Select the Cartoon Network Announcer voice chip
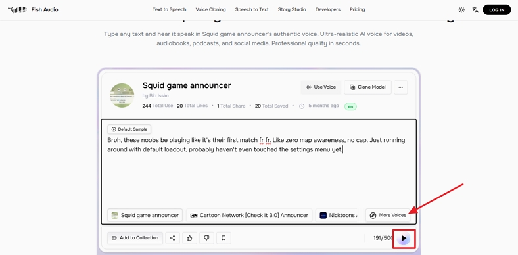Viewport: 518px width, 255px height. pyautogui.click(x=249, y=215)
